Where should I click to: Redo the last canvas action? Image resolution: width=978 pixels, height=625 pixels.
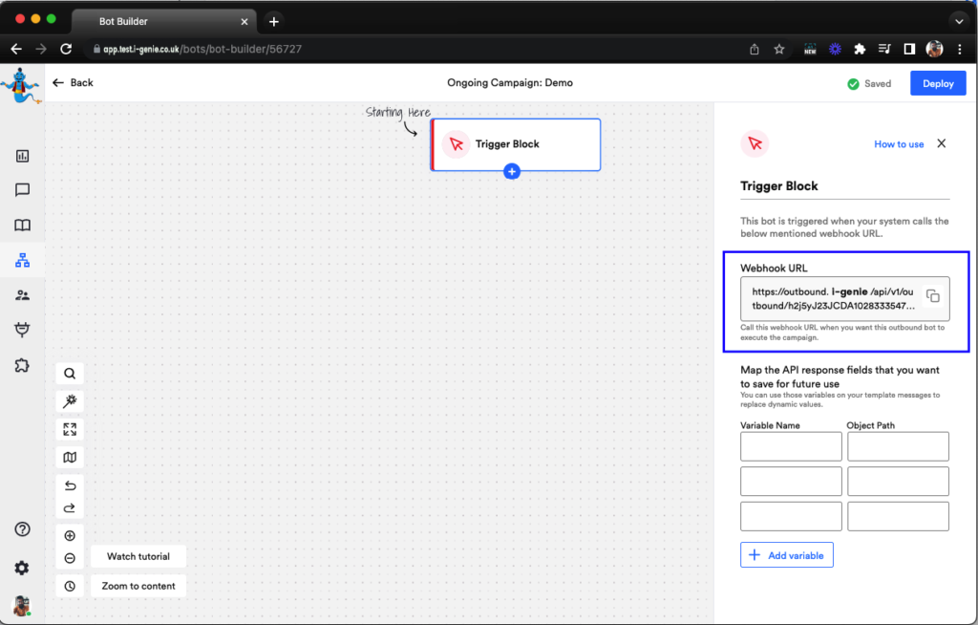pyautogui.click(x=70, y=507)
